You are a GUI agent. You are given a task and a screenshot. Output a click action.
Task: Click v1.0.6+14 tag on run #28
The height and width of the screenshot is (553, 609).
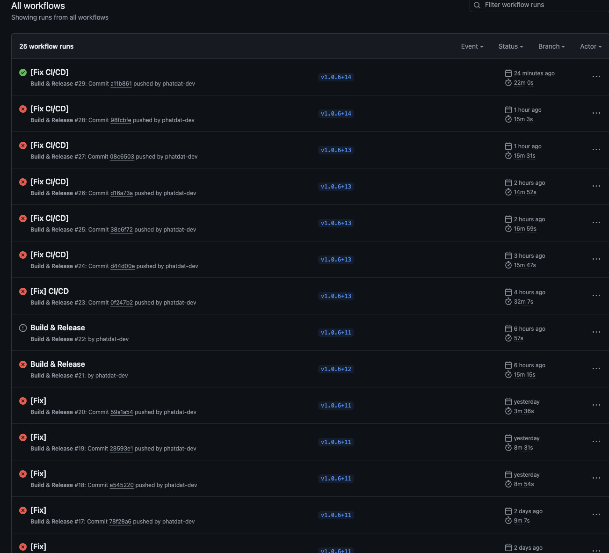[336, 114]
